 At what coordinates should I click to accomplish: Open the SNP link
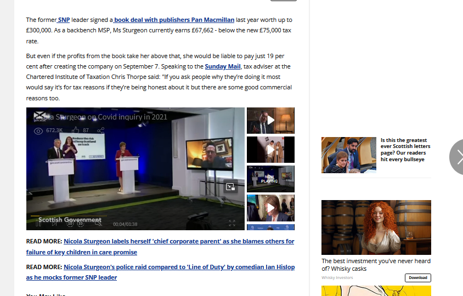click(64, 20)
